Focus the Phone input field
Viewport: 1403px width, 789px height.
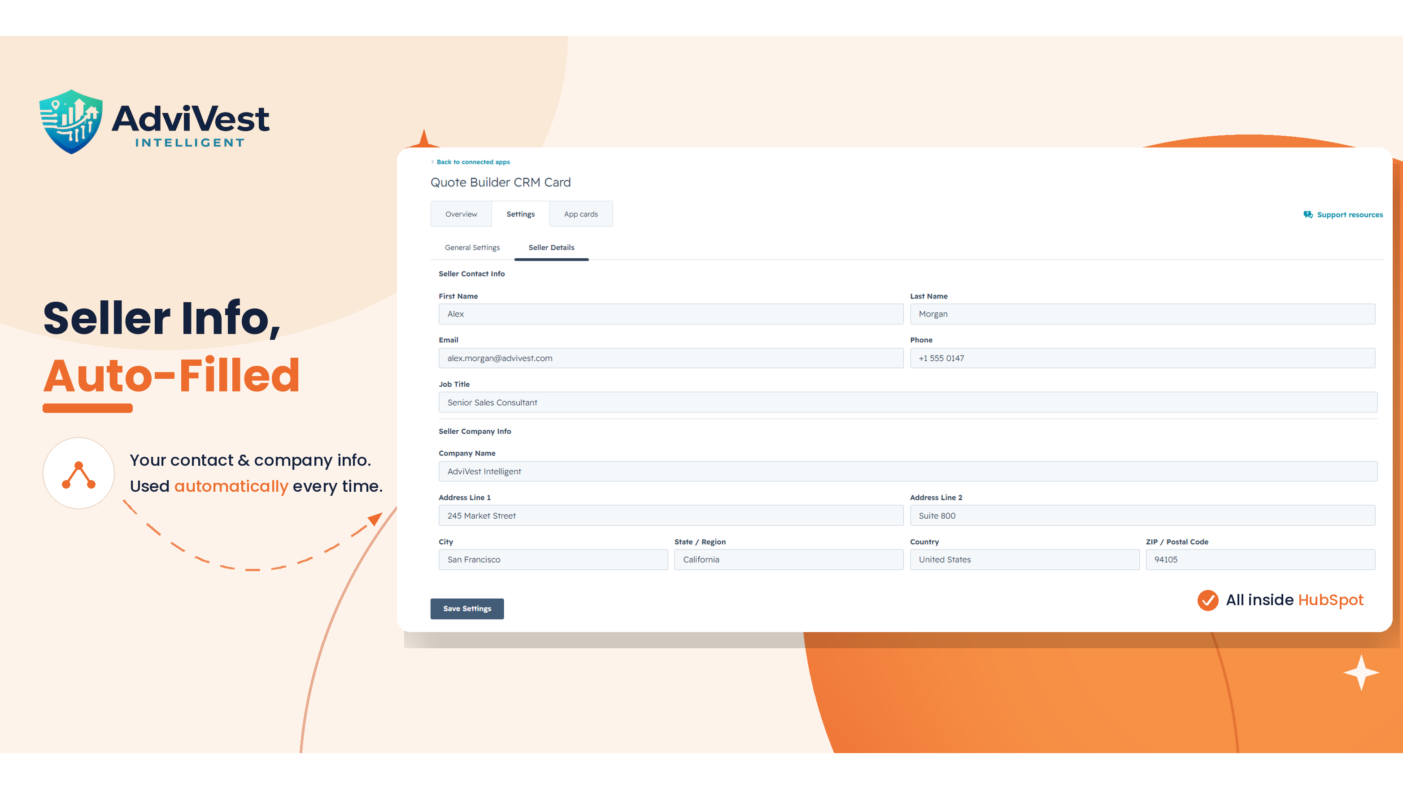pyautogui.click(x=1142, y=358)
